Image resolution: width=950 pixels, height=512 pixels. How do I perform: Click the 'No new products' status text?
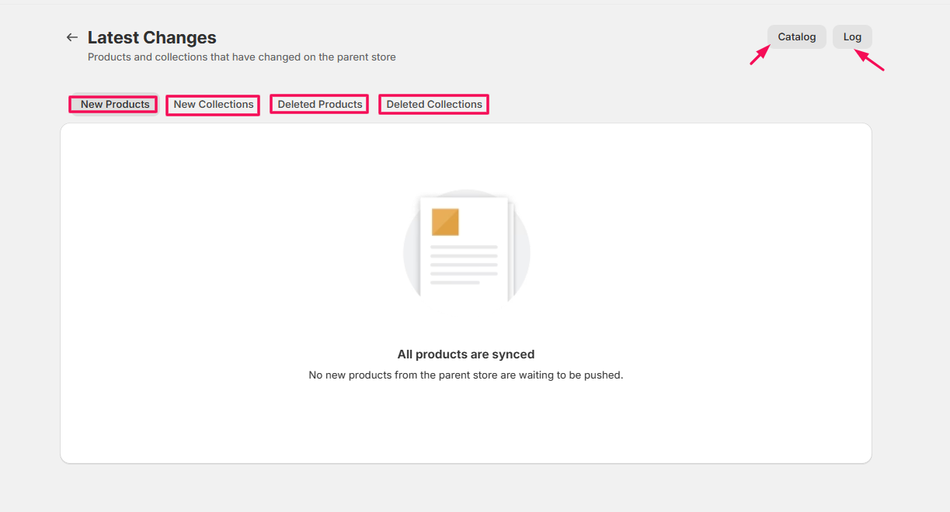coord(465,375)
